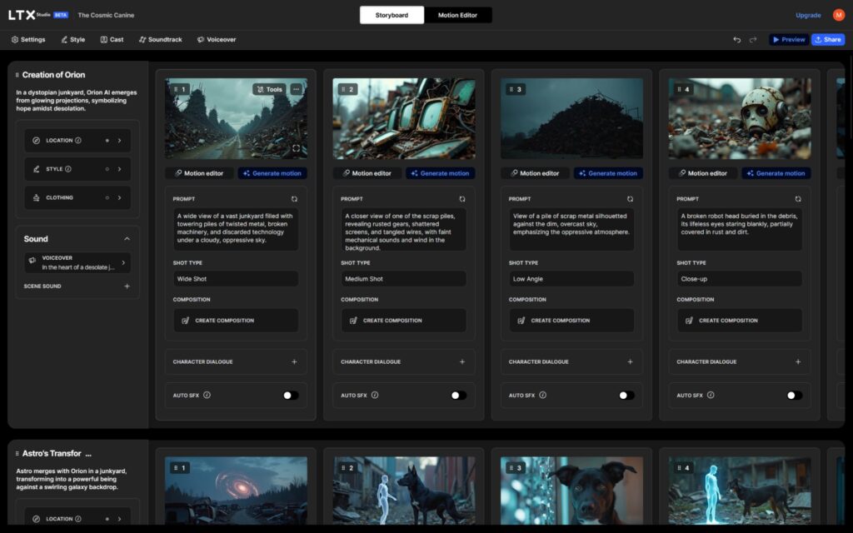Switch on Auto SFX for shot 4
The image size is (853, 533).
(794, 396)
